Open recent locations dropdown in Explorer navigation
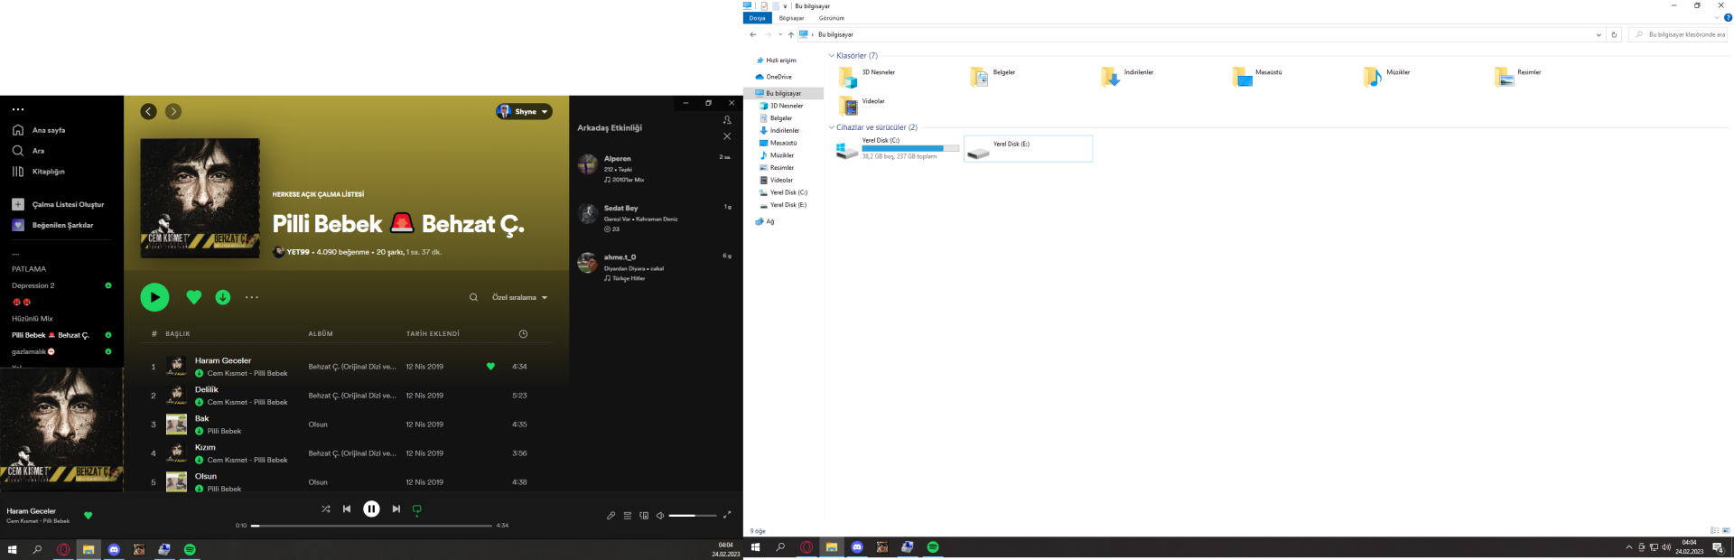The width and height of the screenshot is (1734, 560). (780, 34)
